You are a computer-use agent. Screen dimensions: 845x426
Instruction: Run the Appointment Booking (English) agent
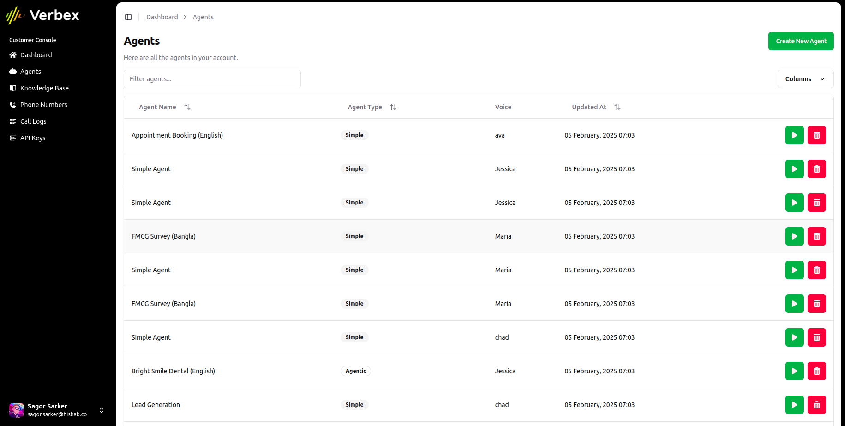(794, 135)
